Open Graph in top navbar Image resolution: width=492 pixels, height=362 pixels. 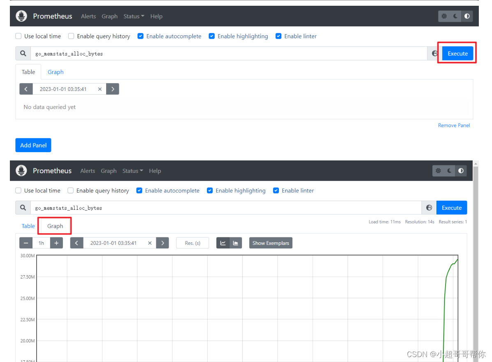109,16
